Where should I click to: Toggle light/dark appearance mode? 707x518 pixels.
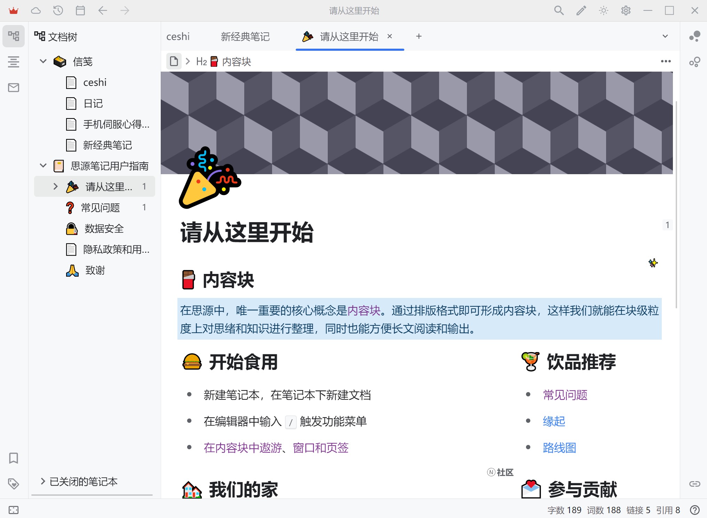point(603,10)
